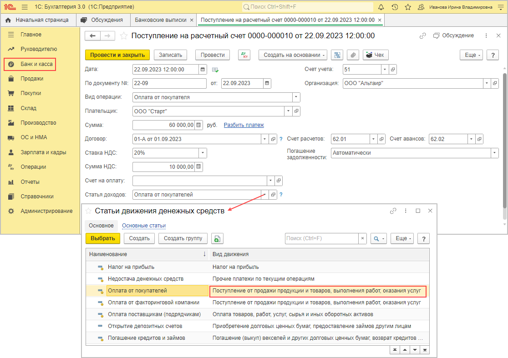Add document to favorites with star

point(124,36)
